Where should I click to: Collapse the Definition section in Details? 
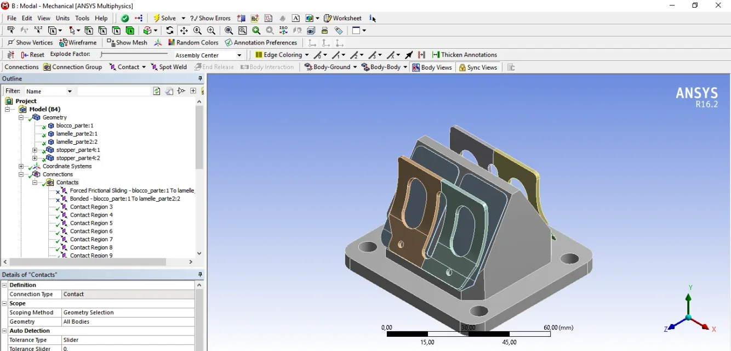(x=5, y=285)
